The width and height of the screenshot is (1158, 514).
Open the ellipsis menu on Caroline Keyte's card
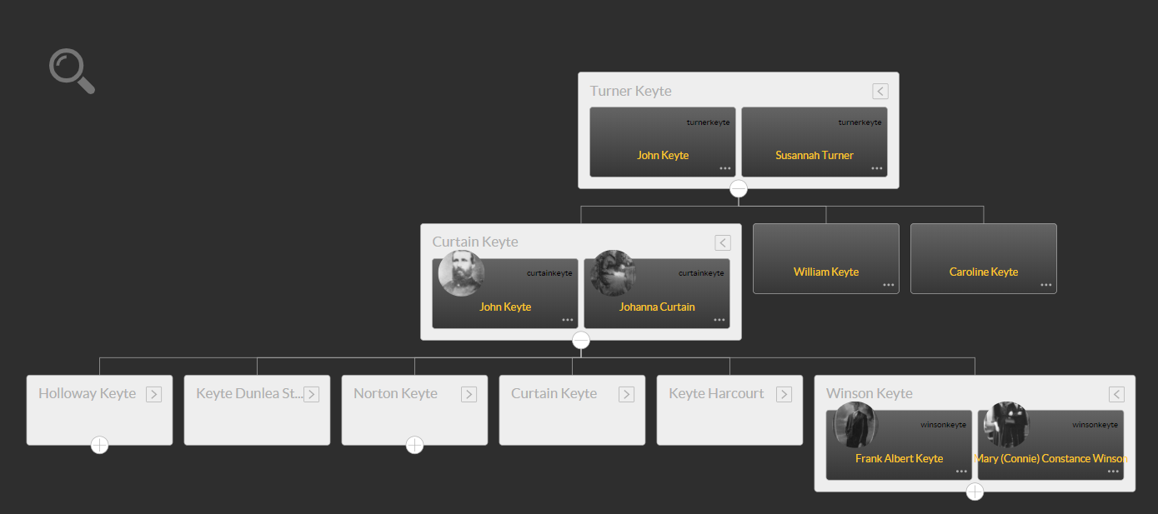(1045, 285)
